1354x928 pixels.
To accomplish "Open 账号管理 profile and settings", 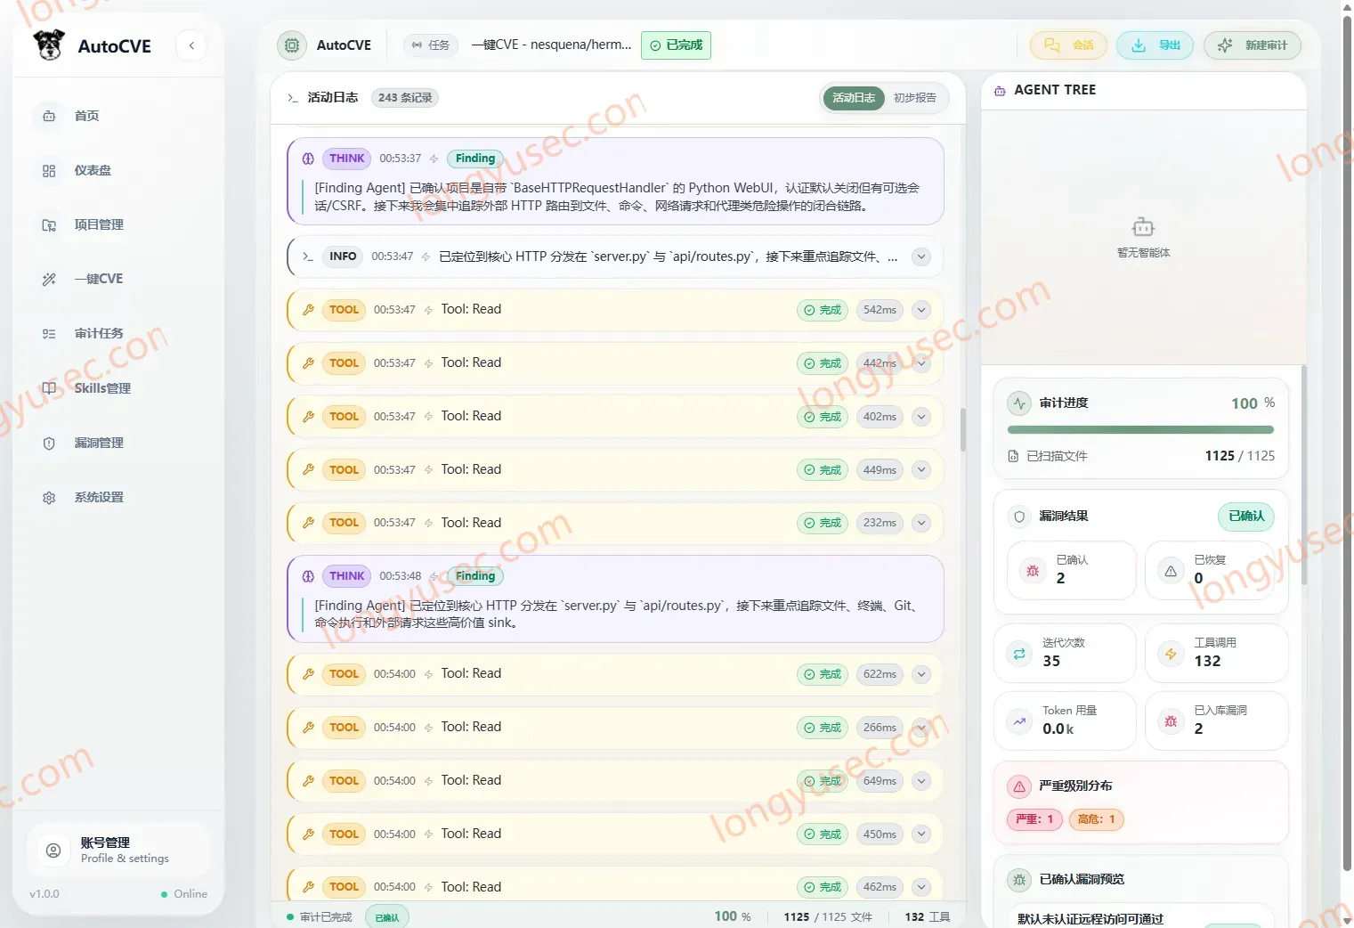I will pyautogui.click(x=118, y=850).
